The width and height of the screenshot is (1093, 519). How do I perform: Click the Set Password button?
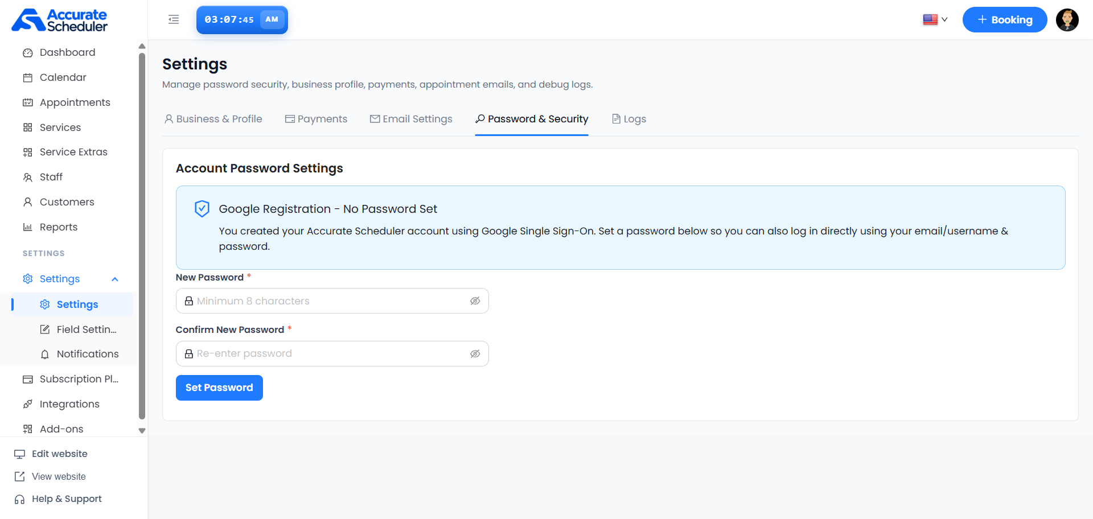coord(219,388)
